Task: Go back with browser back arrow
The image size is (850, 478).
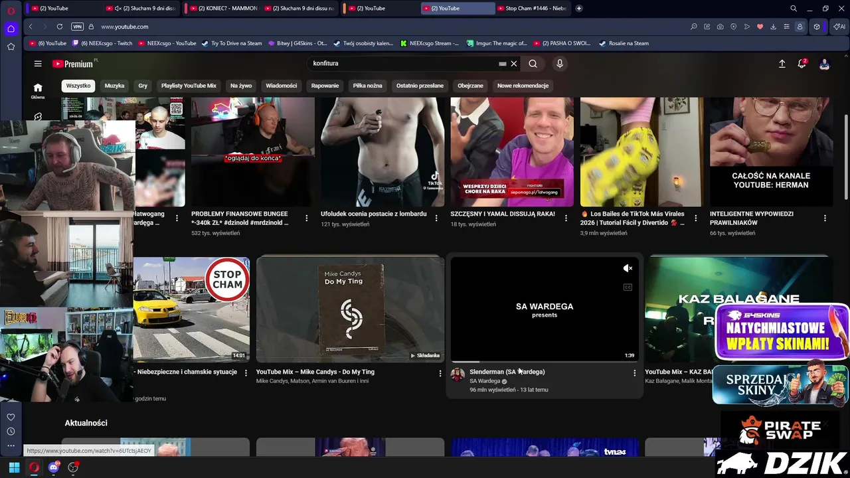Action: [x=31, y=27]
